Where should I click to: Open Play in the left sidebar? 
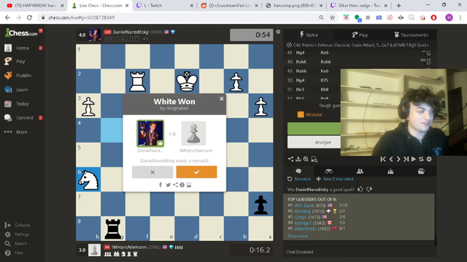click(x=20, y=61)
